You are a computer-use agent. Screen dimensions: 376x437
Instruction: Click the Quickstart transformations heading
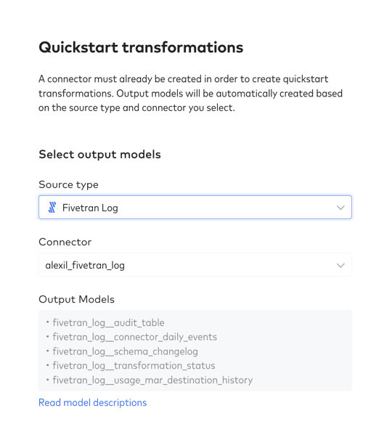point(141,47)
